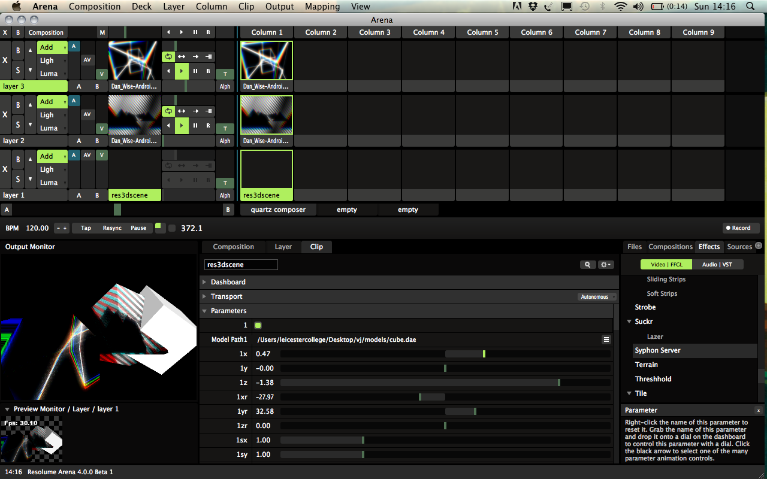Click the macOS Wi-Fi icon in menu bar
767x479 pixels.
point(620,7)
